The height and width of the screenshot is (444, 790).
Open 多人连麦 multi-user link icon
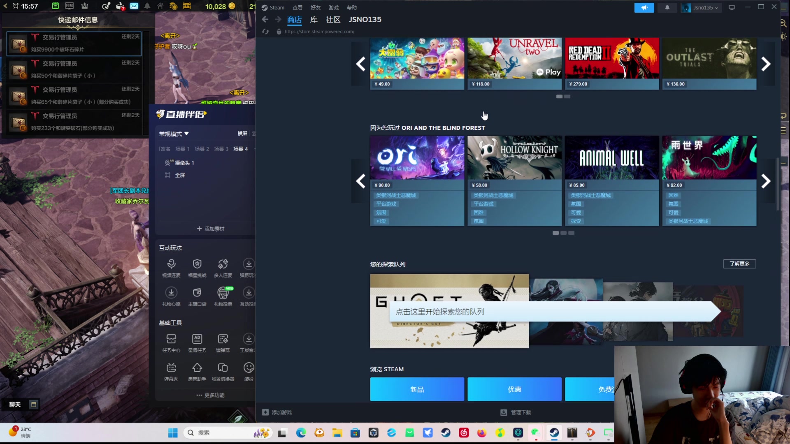coord(223,268)
